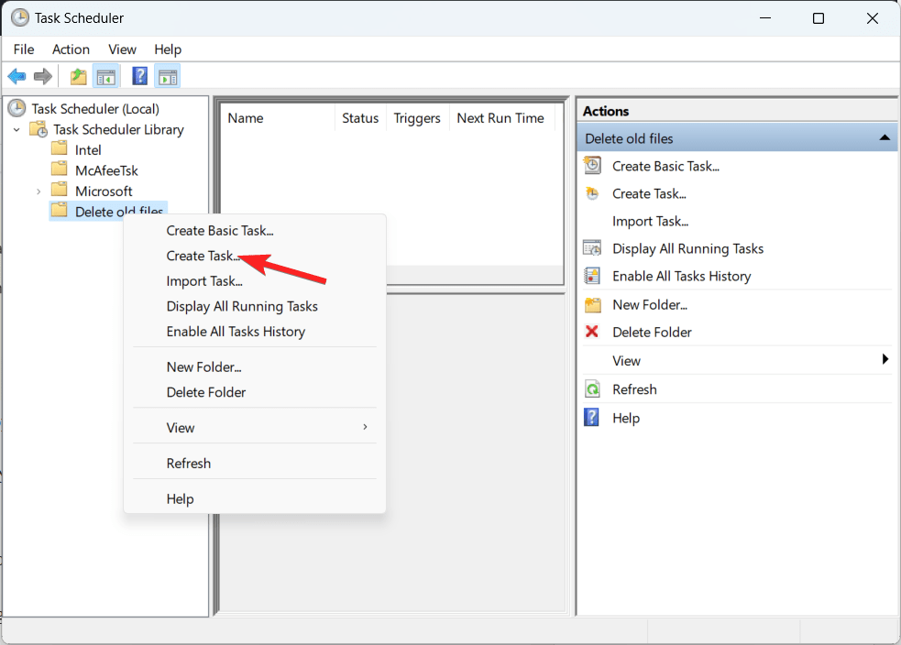
Task: Sort tasks by the Next Run Time column
Action: pyautogui.click(x=500, y=117)
